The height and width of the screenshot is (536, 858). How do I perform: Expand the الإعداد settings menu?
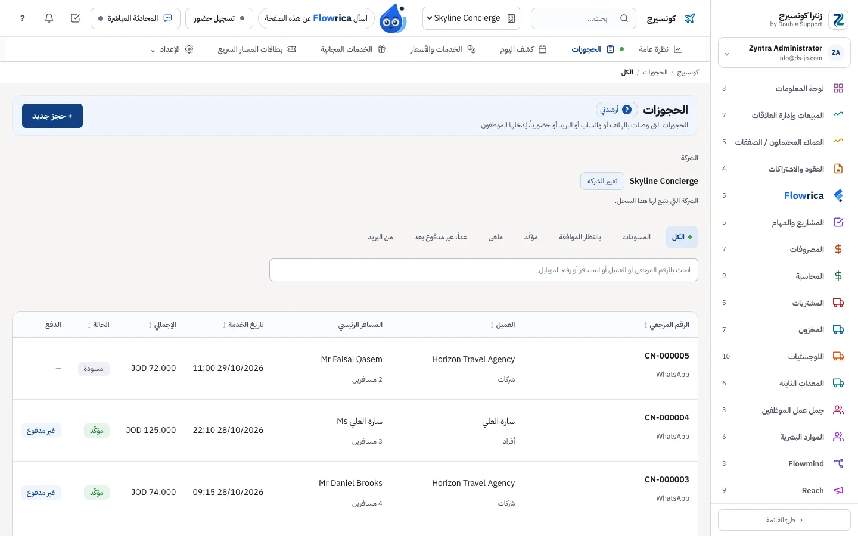pyautogui.click(x=172, y=49)
